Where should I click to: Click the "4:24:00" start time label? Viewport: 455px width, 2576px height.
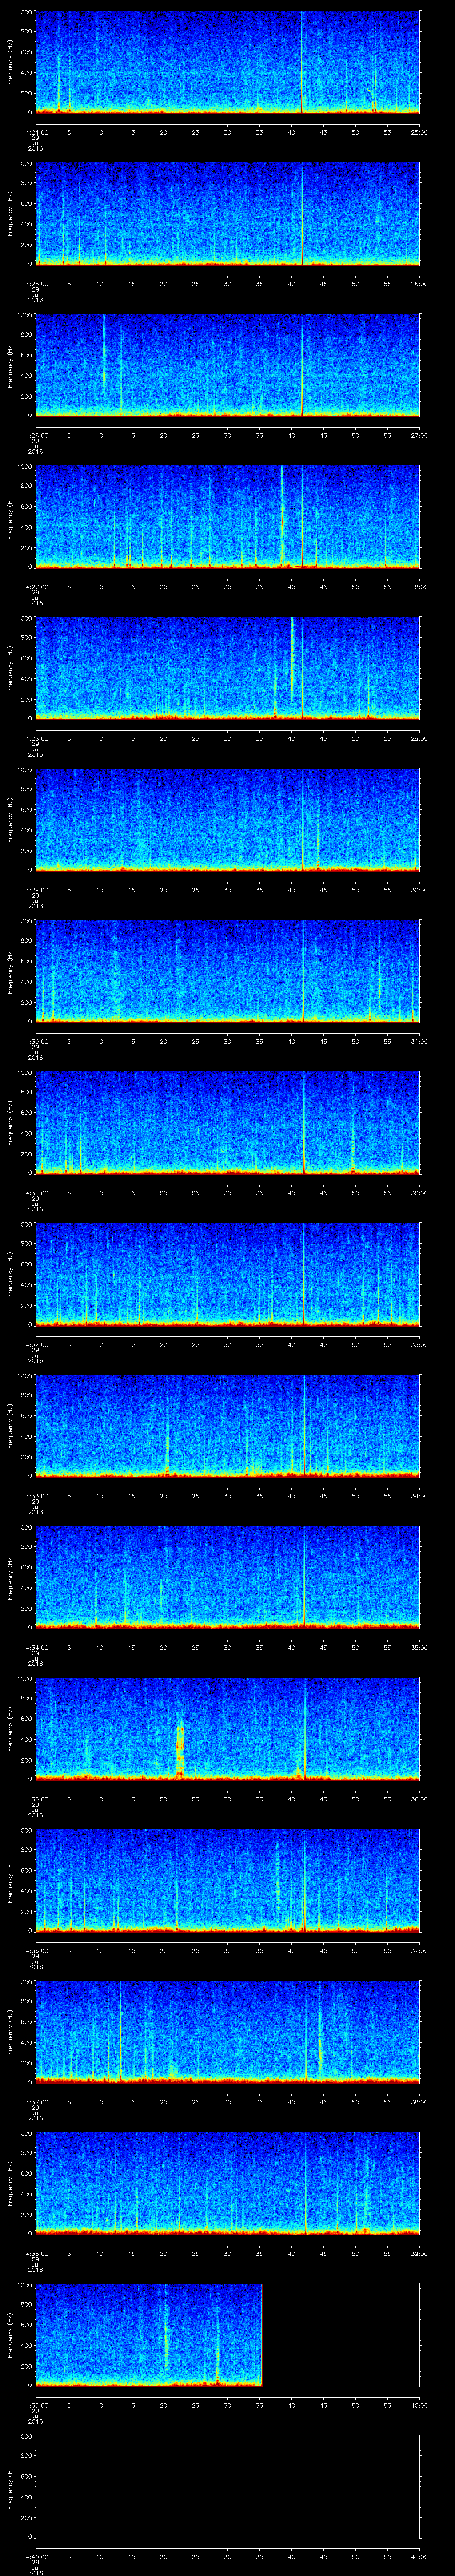coord(36,132)
